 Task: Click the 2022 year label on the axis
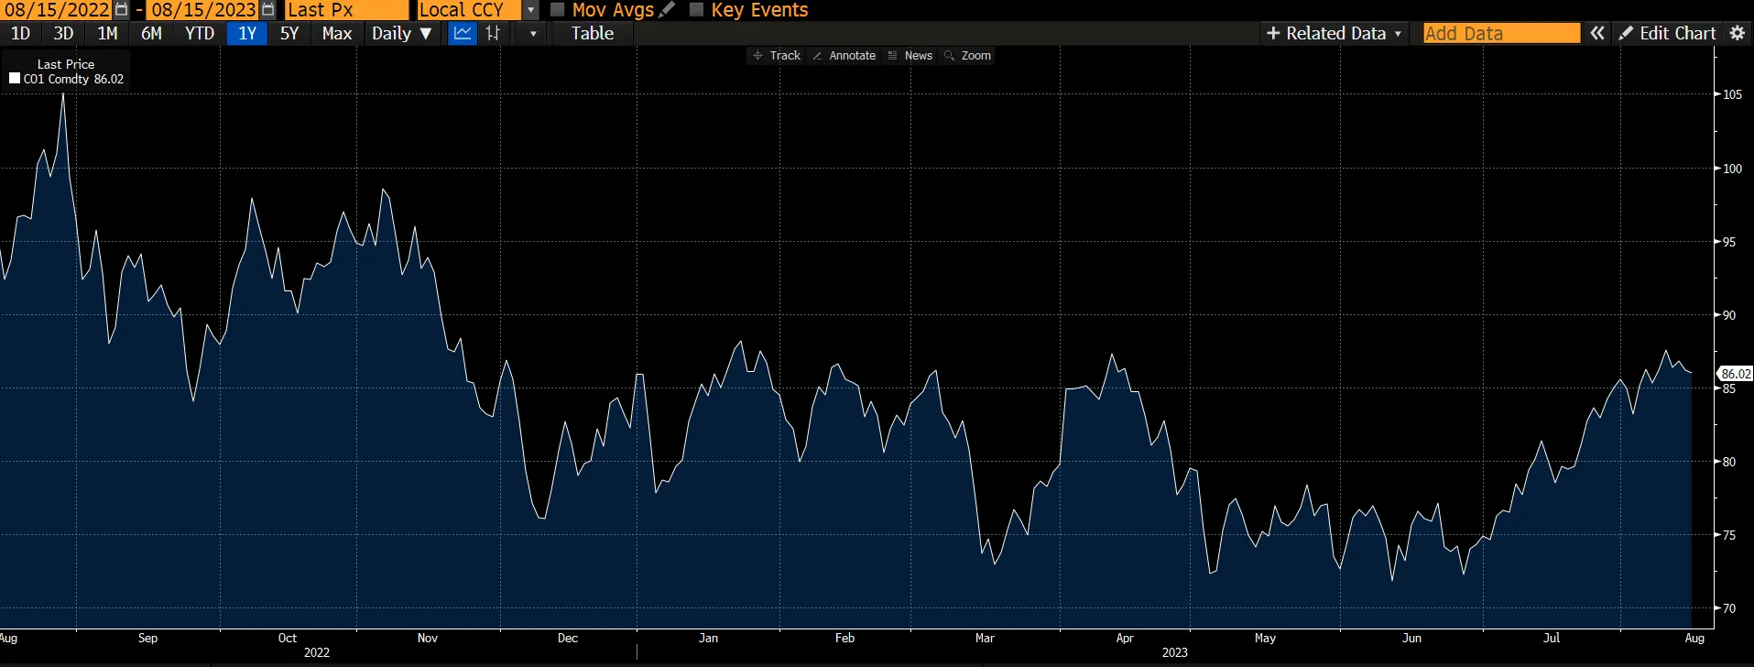point(317,652)
